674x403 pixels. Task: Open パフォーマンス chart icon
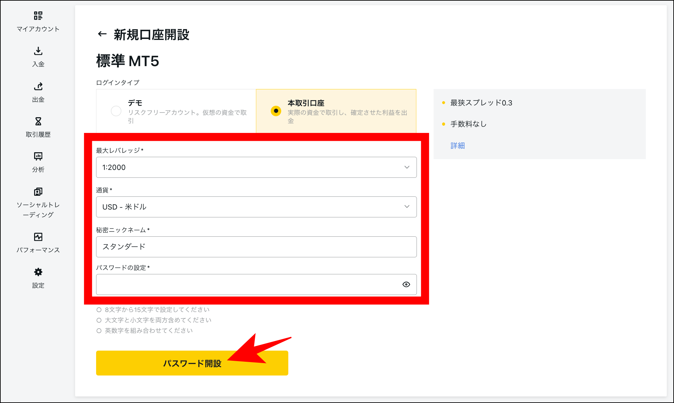[x=38, y=237]
